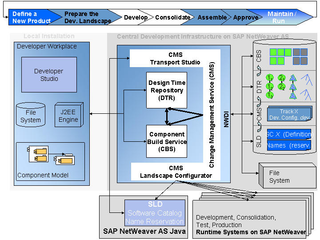Click the SLD Software Catalog Name Reservation box
The image size is (320, 240).
[155, 212]
